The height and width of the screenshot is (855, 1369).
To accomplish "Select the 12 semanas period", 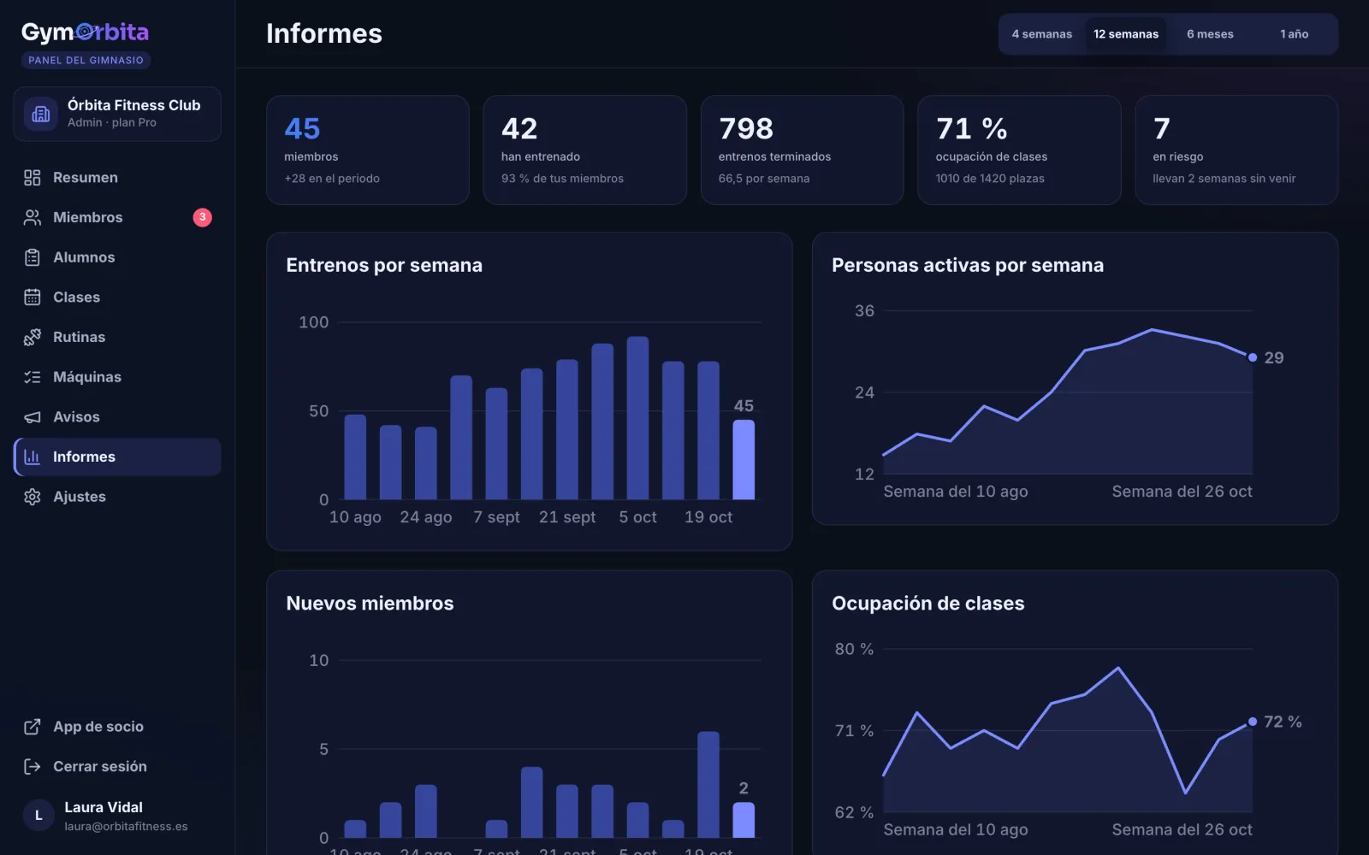I will coord(1126,34).
